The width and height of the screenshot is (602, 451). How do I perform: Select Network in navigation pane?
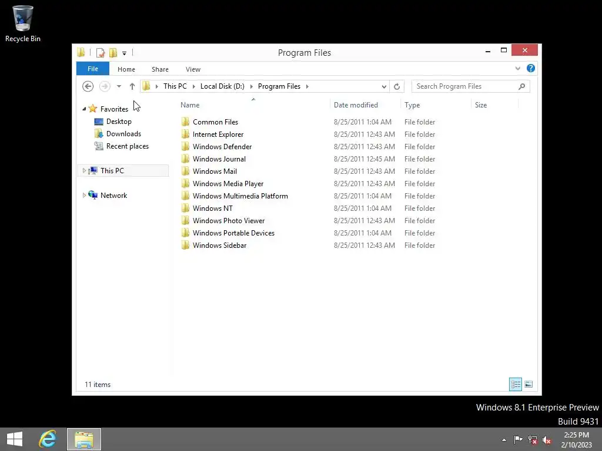113,195
